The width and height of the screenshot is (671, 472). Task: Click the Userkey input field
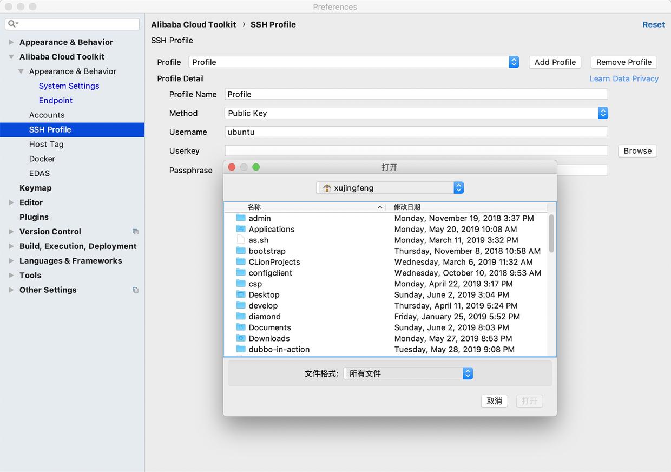[x=416, y=151]
